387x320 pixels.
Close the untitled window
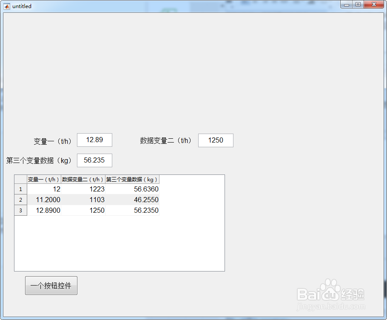click(x=374, y=5)
